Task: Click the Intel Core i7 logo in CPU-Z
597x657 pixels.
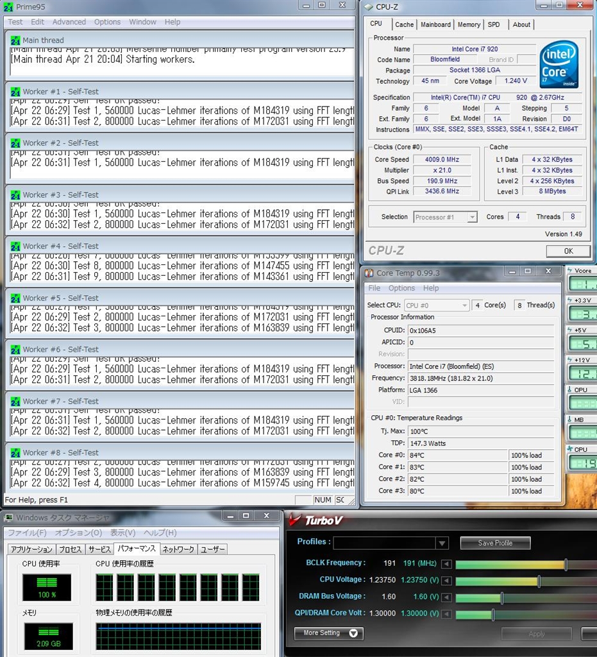Action: [x=559, y=65]
